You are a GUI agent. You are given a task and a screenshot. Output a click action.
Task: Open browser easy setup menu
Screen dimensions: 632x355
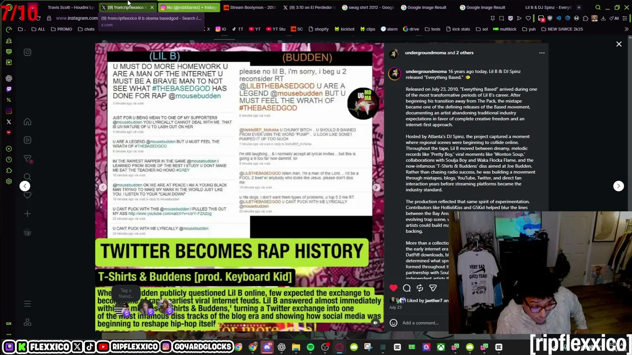coord(626,18)
